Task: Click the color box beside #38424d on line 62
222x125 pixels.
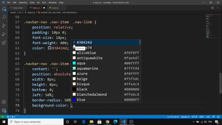Action: 49,48
